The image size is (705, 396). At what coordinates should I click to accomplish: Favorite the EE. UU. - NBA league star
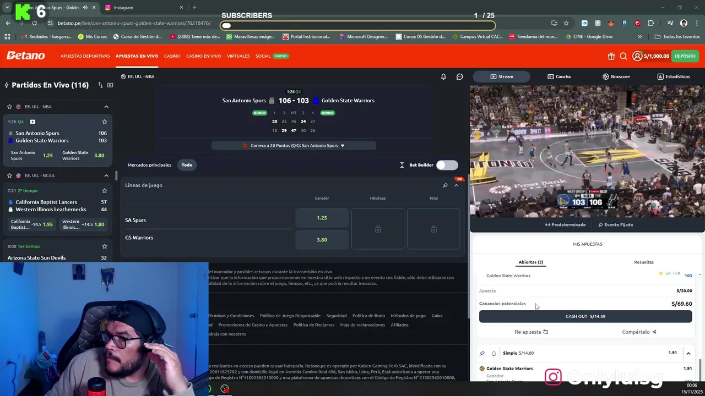(9, 107)
